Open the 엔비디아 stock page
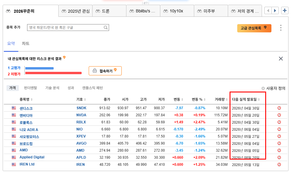 coord(26,115)
